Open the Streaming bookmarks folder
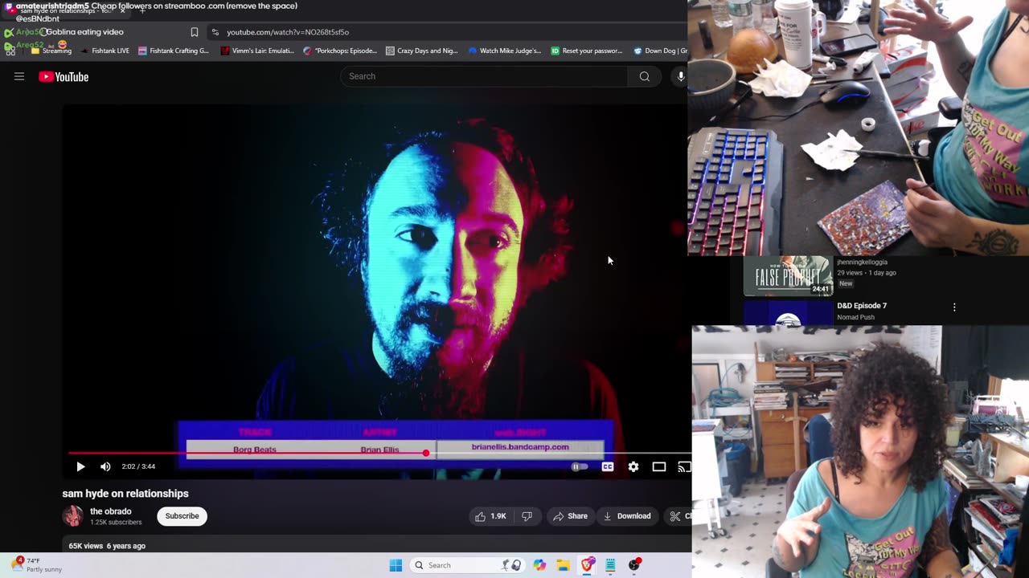 (51, 51)
